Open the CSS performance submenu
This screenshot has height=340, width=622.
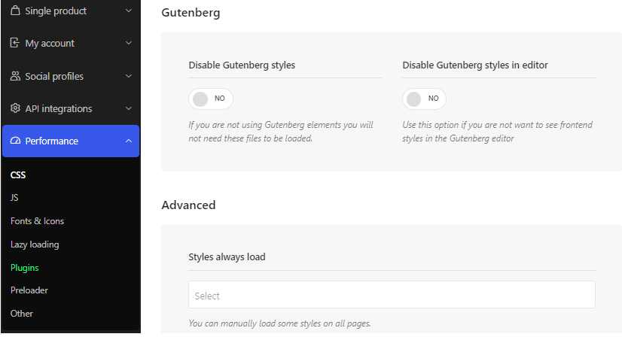18,175
